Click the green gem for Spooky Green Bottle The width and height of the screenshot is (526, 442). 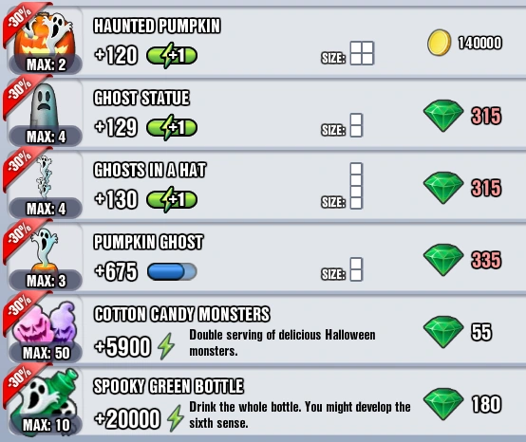pos(443,404)
